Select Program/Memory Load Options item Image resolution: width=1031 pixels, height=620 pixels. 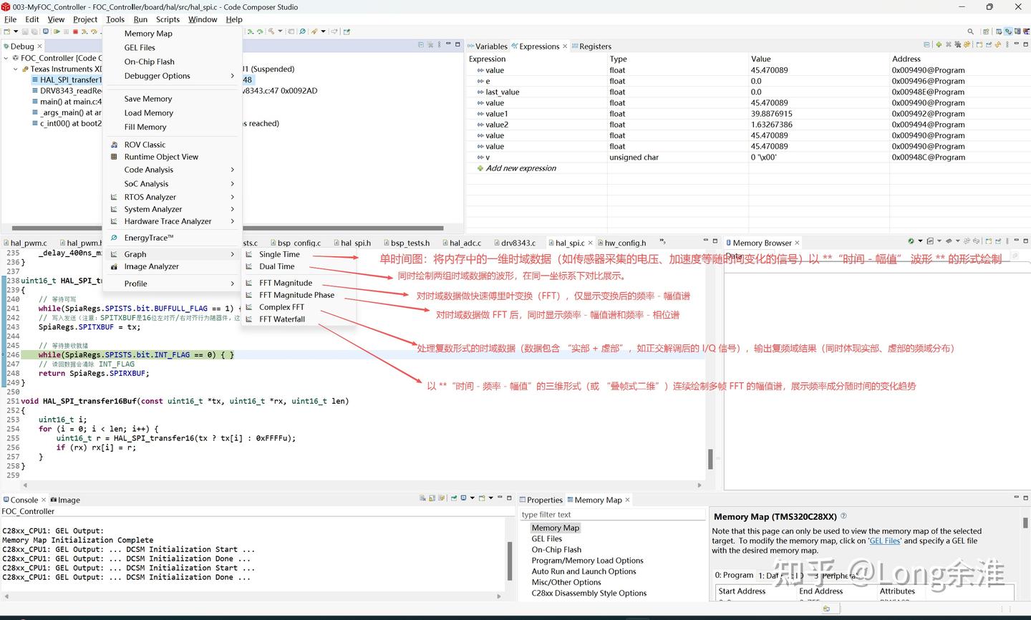pos(587,561)
